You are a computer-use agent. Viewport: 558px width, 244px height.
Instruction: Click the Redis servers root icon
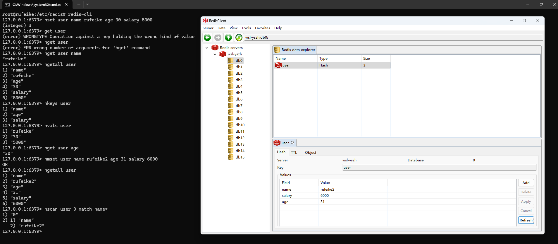(215, 47)
